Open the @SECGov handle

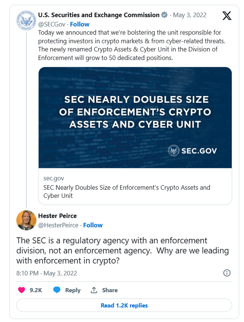point(52,24)
